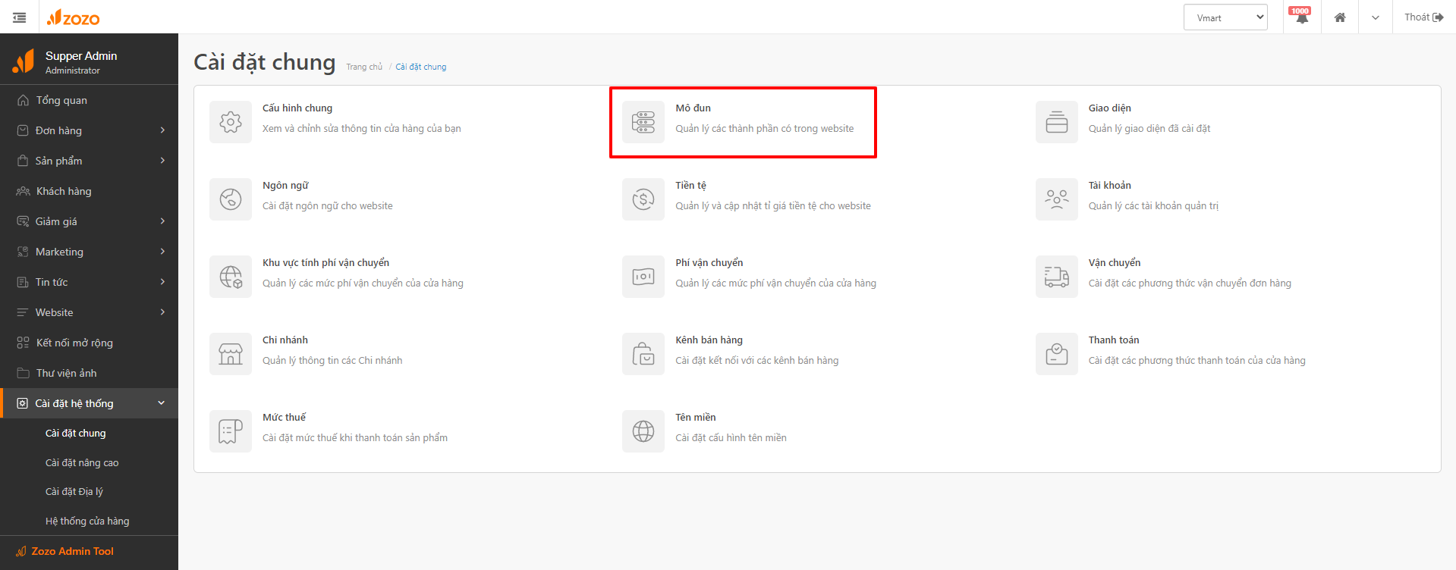Open the Phí vận chuyển money icon
Screen dimensions: 1456x570
(643, 277)
